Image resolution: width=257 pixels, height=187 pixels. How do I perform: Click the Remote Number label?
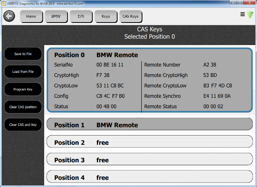click(162, 65)
